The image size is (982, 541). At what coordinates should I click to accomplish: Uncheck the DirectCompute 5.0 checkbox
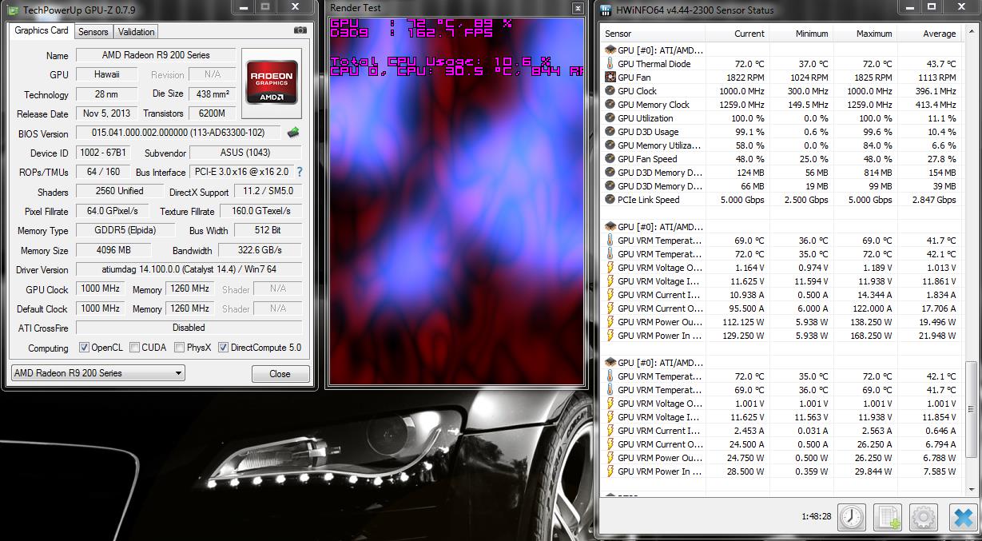click(x=223, y=348)
